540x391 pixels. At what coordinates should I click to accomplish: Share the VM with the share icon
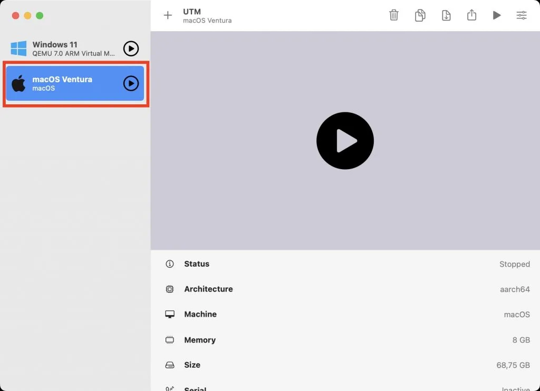tap(471, 15)
